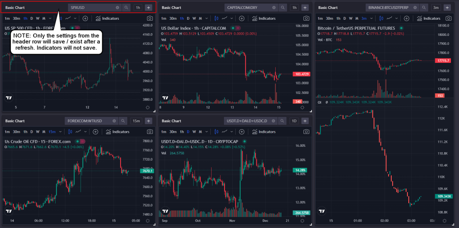Search symbol in CAPITALCOM:DXY panel header
Screen dimensions: 459x228
[283, 8]
